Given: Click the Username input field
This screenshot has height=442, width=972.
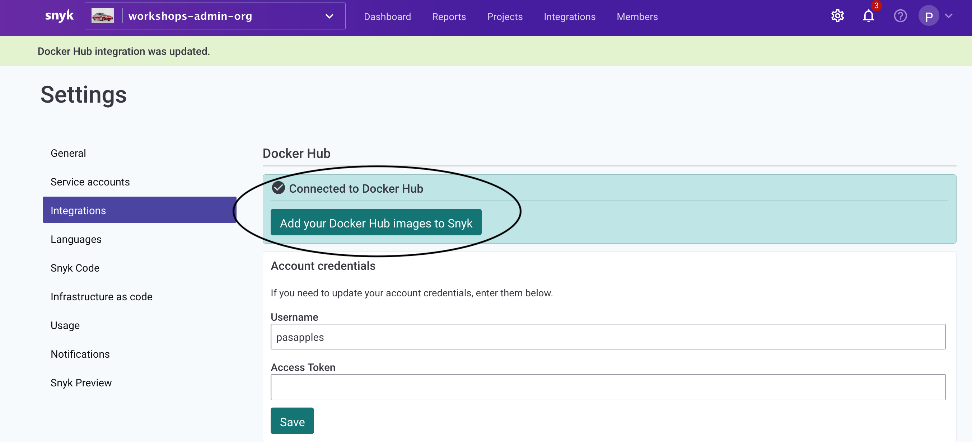Looking at the screenshot, I should (608, 337).
